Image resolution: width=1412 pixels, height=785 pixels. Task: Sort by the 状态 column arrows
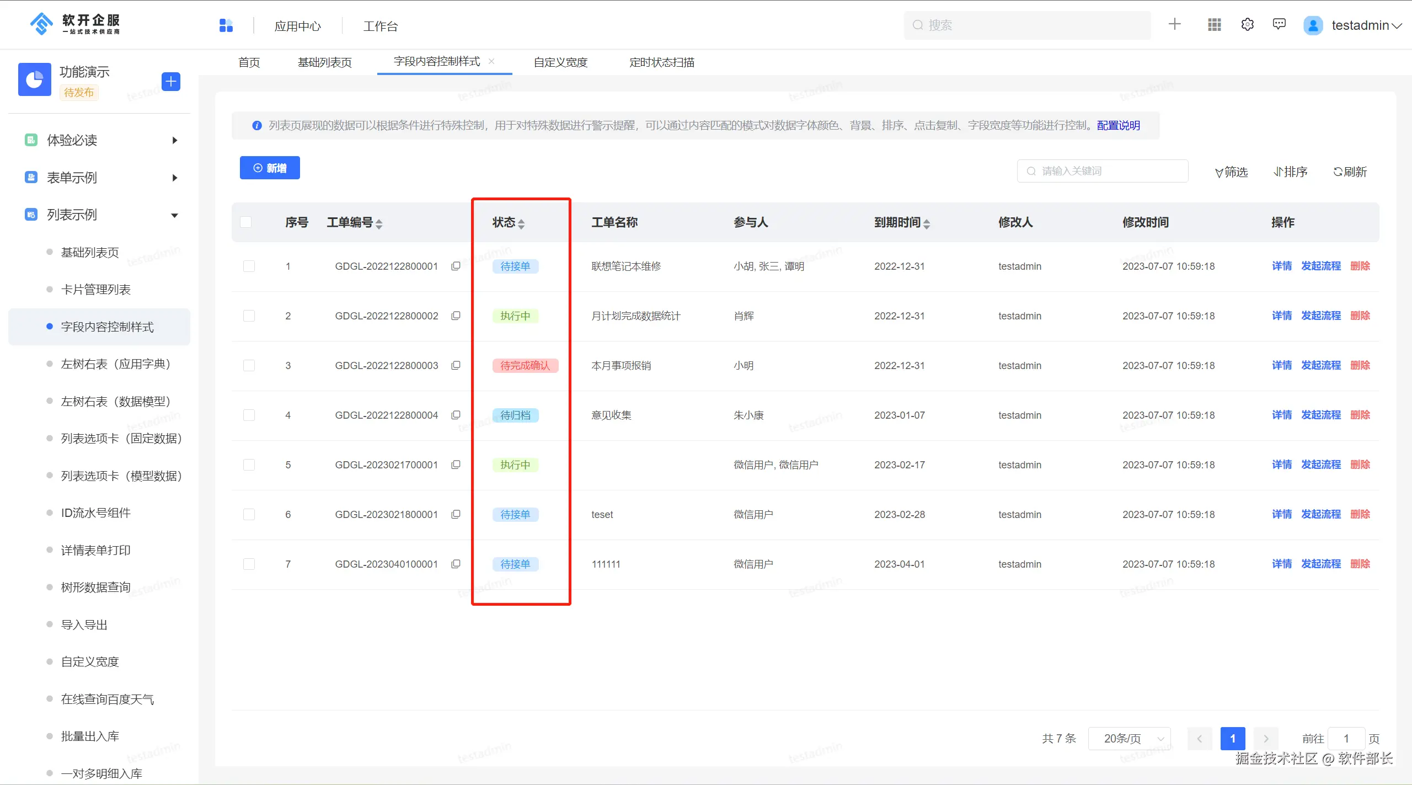pyautogui.click(x=521, y=223)
